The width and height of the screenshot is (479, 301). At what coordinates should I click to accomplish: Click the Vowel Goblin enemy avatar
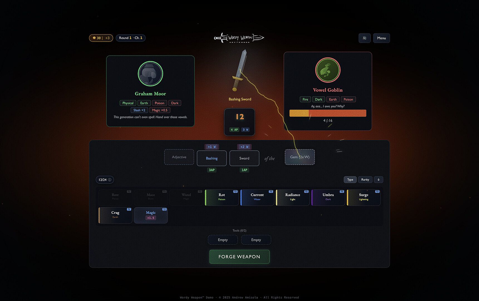pos(328,70)
